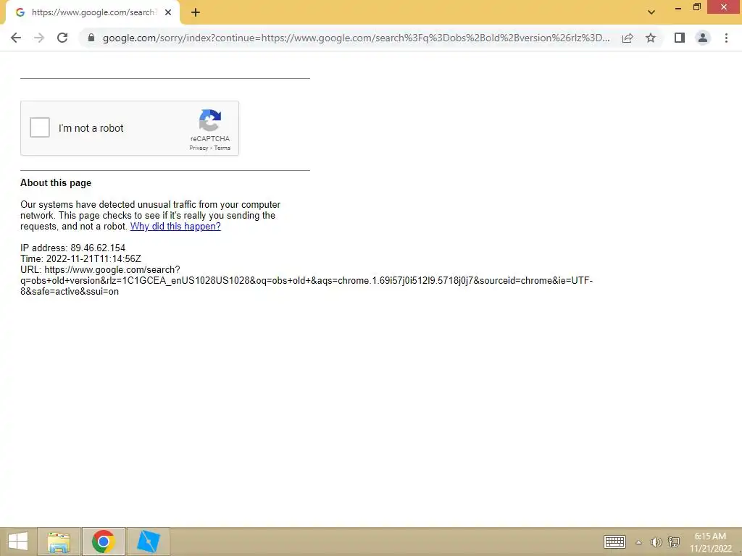Open the clock showing 6:15 AM
The width and height of the screenshot is (742, 556).
710,542
